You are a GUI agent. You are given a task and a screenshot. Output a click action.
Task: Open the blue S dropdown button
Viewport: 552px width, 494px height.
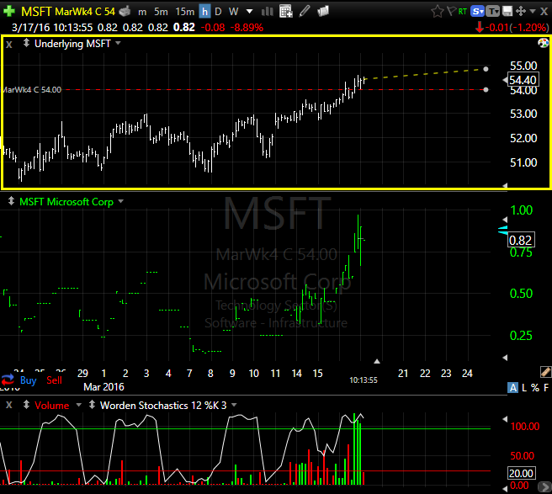click(x=478, y=12)
